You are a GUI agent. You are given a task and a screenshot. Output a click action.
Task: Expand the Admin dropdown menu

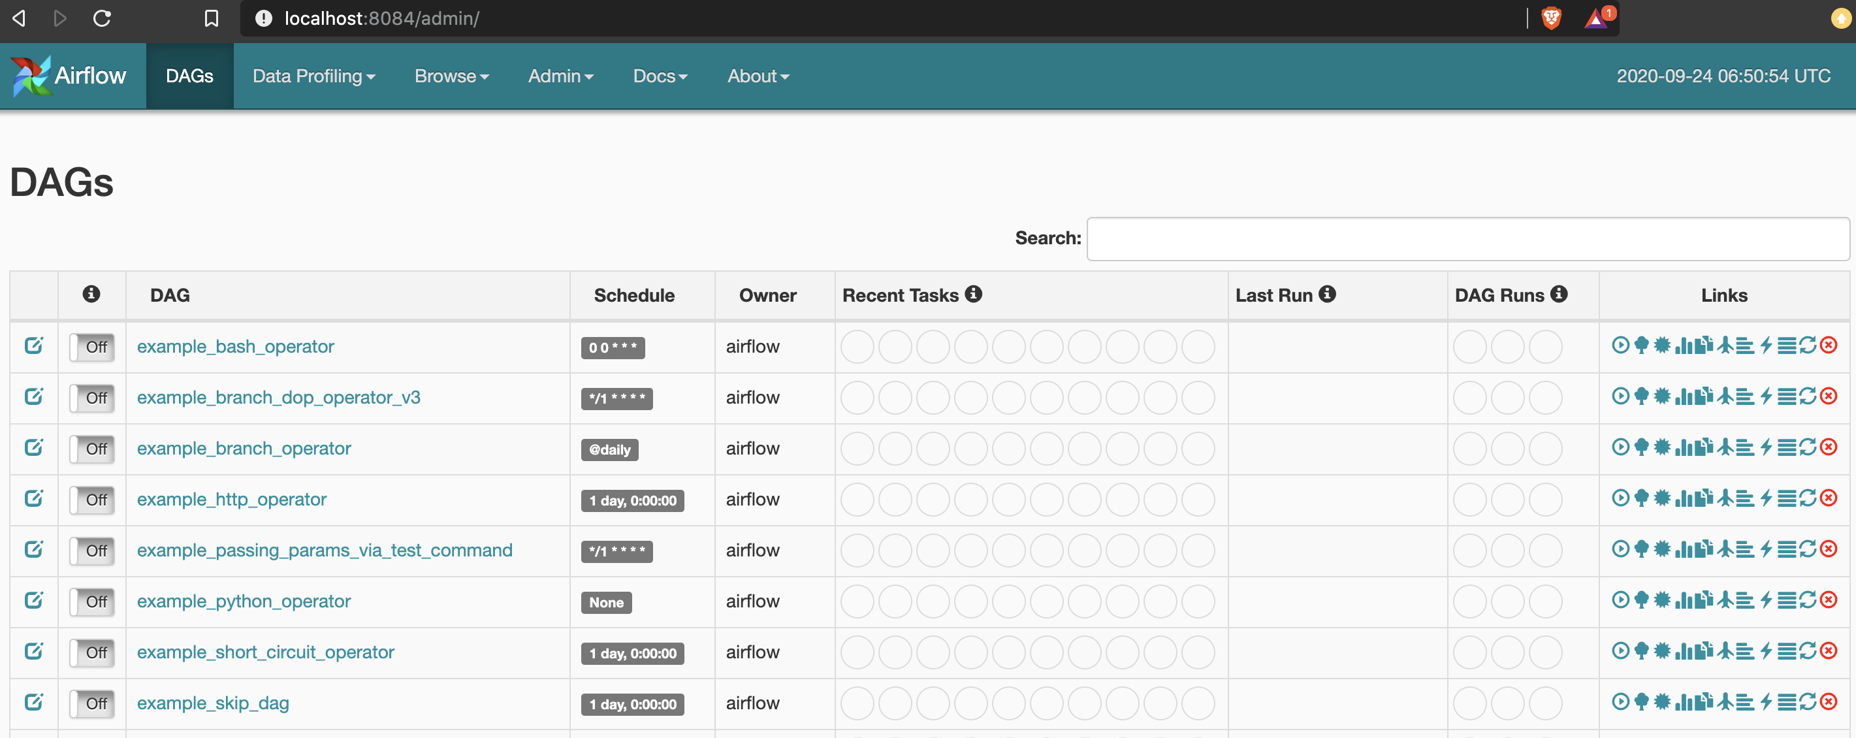(560, 76)
